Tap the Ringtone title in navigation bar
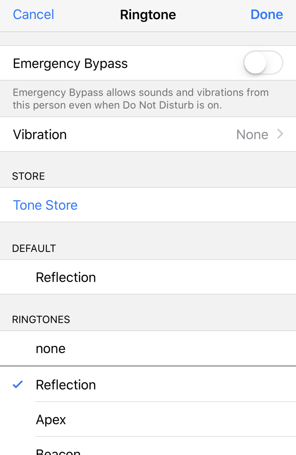Viewport: 296px width, 455px height. [x=148, y=15]
